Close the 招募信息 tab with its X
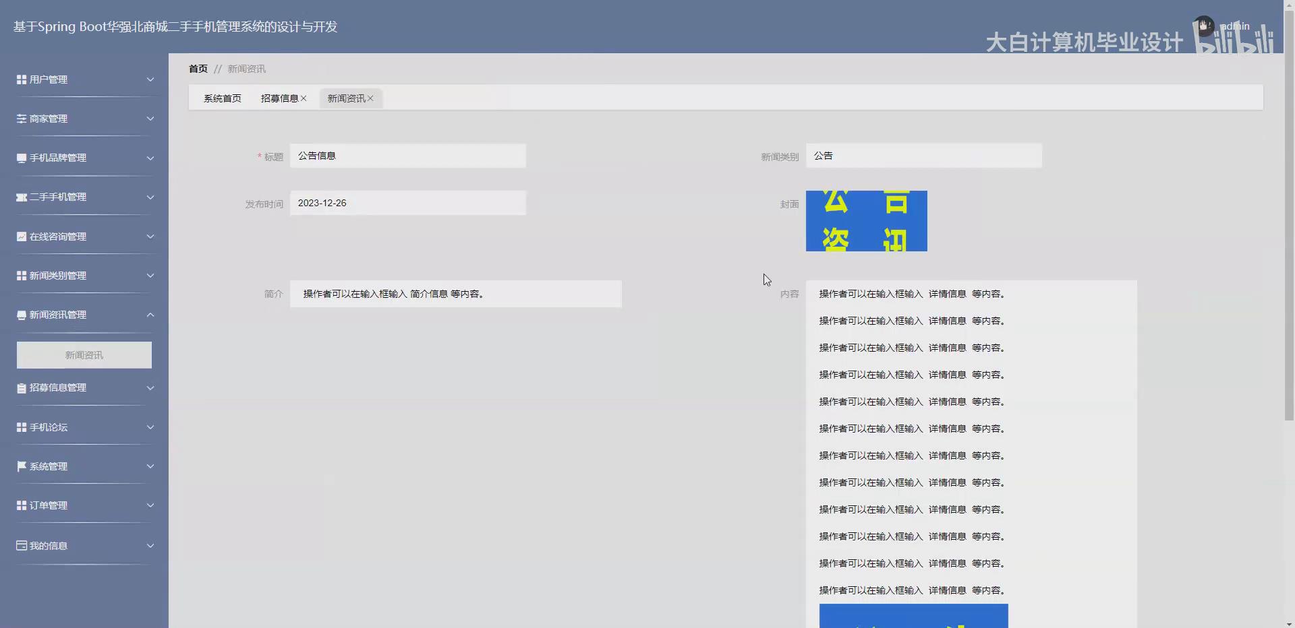This screenshot has width=1295, height=628. [x=304, y=98]
